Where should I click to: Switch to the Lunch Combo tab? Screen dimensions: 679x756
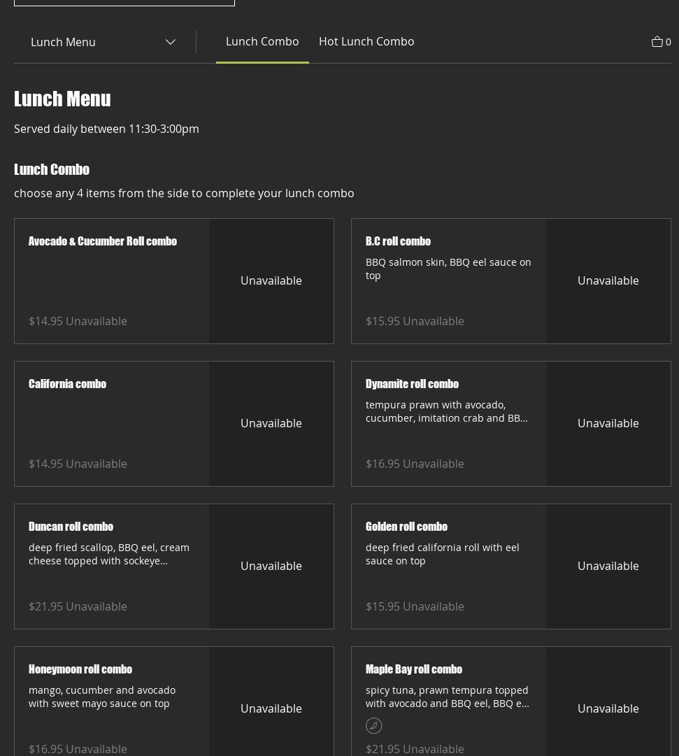(x=262, y=41)
